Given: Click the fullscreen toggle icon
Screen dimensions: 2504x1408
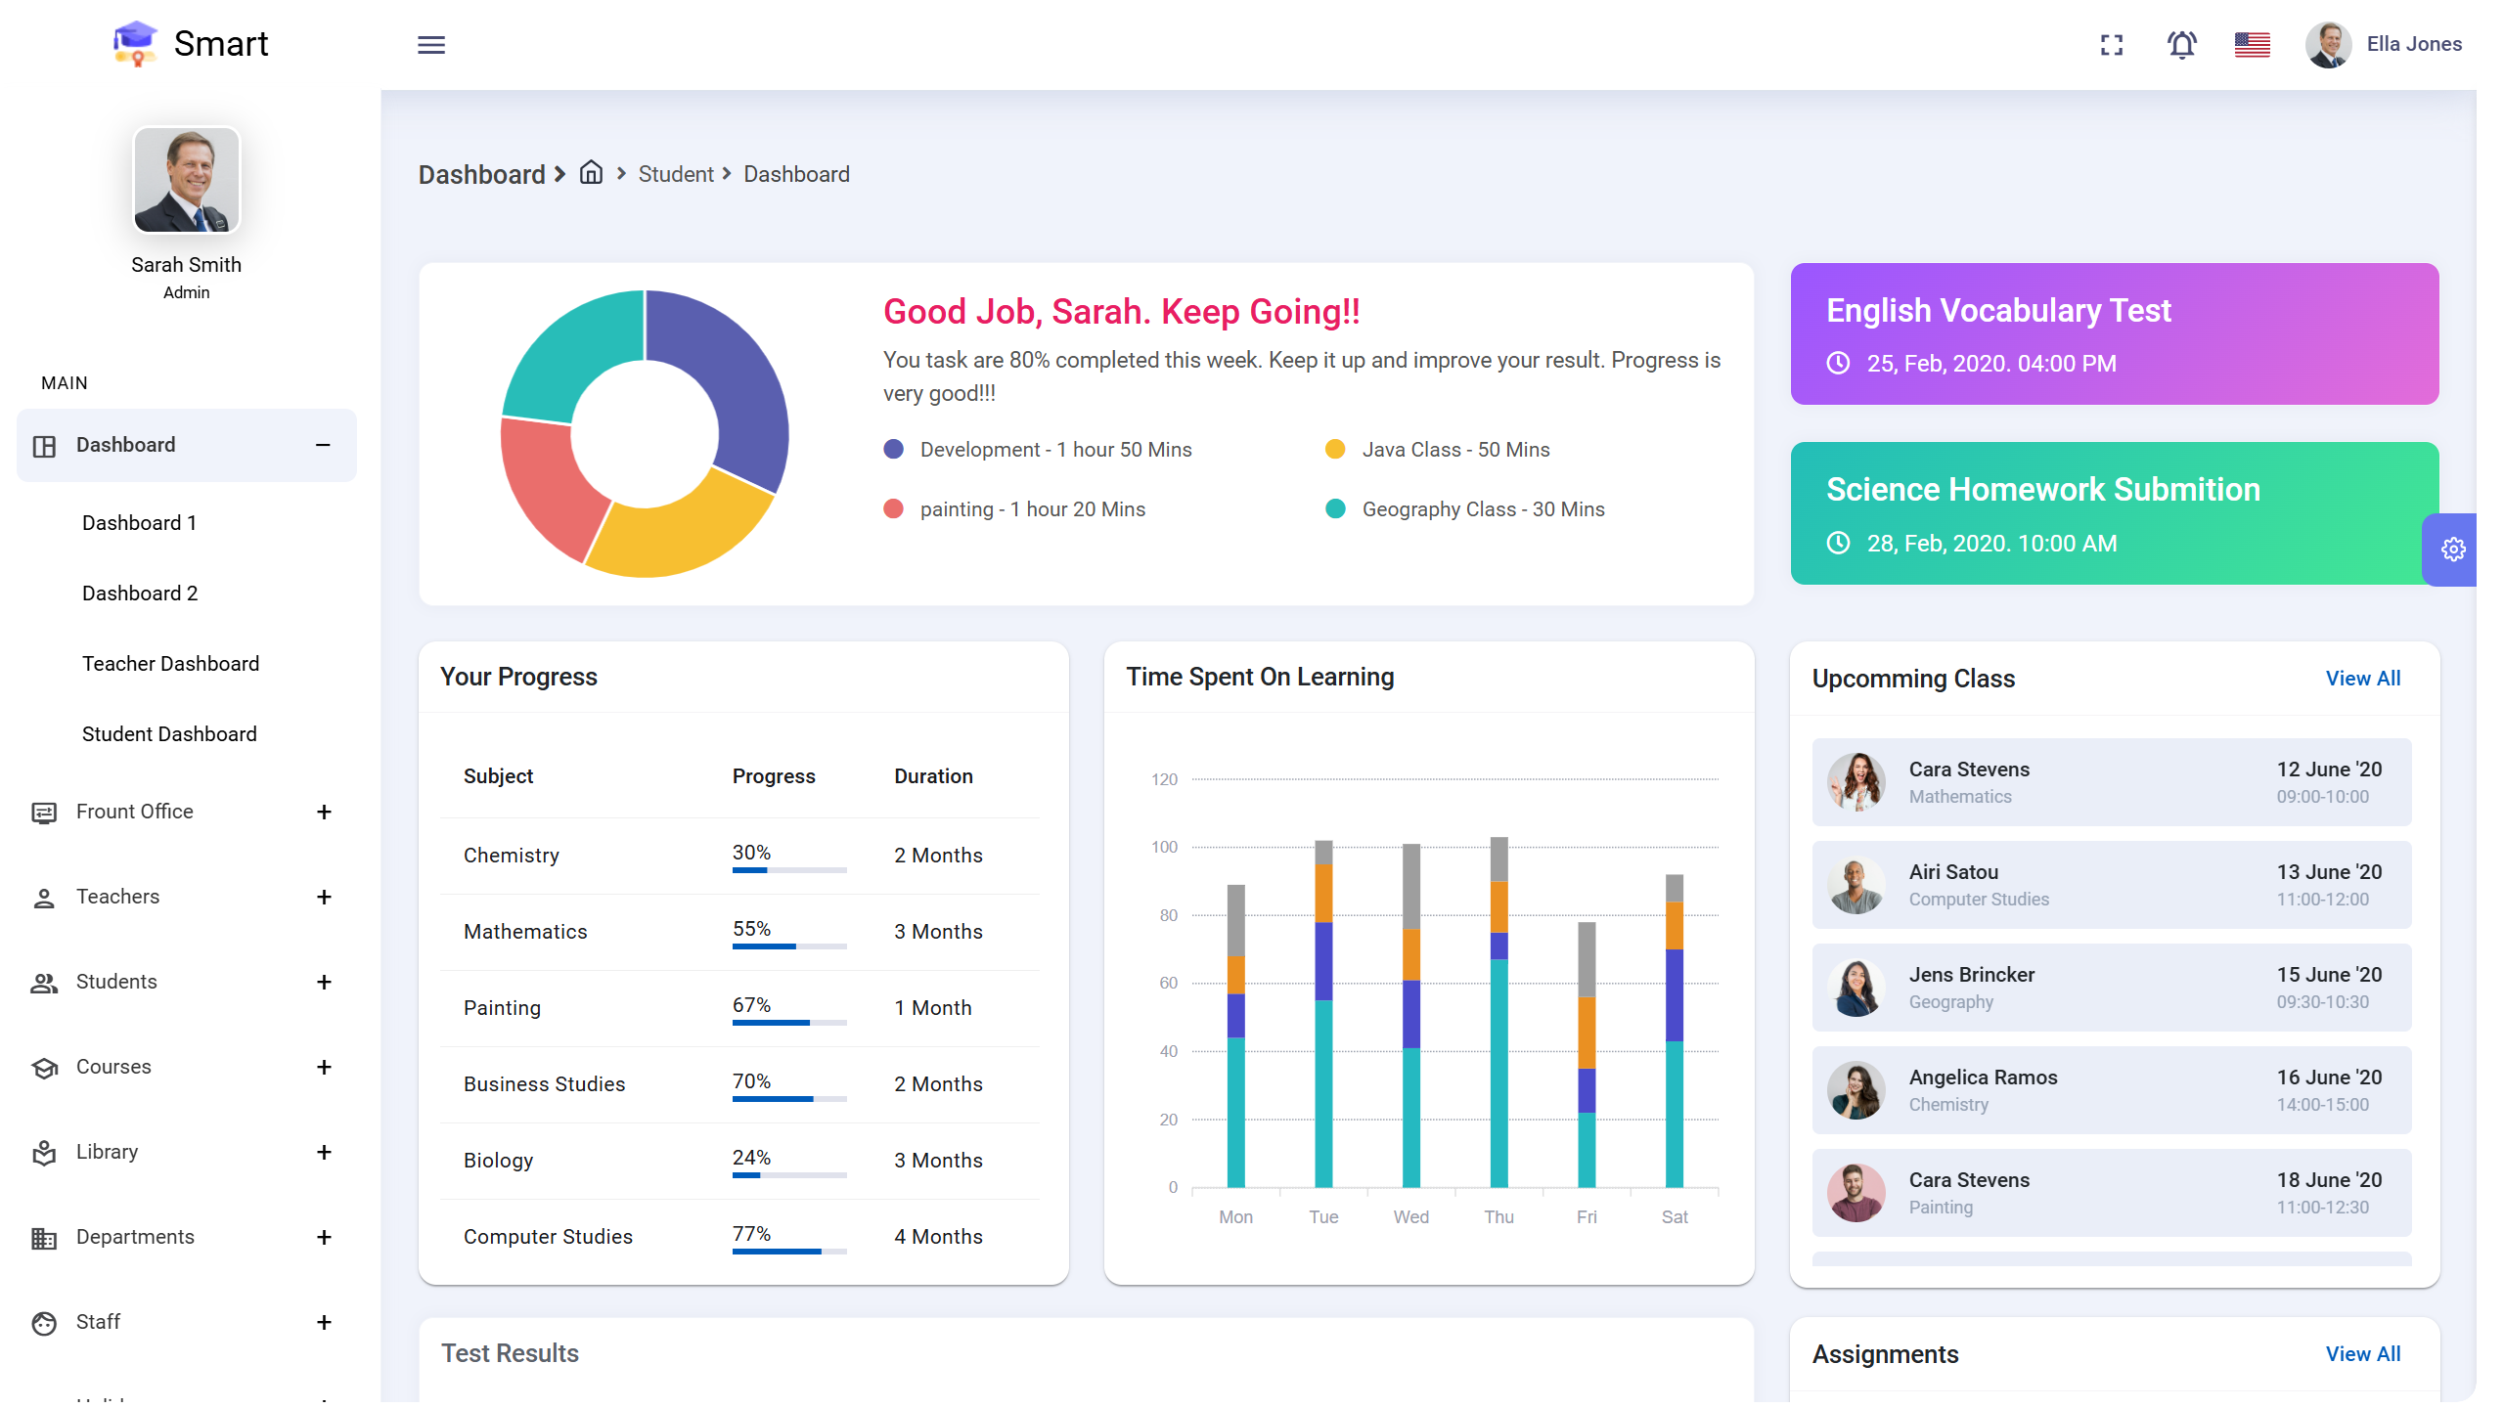Looking at the screenshot, I should tap(2111, 44).
